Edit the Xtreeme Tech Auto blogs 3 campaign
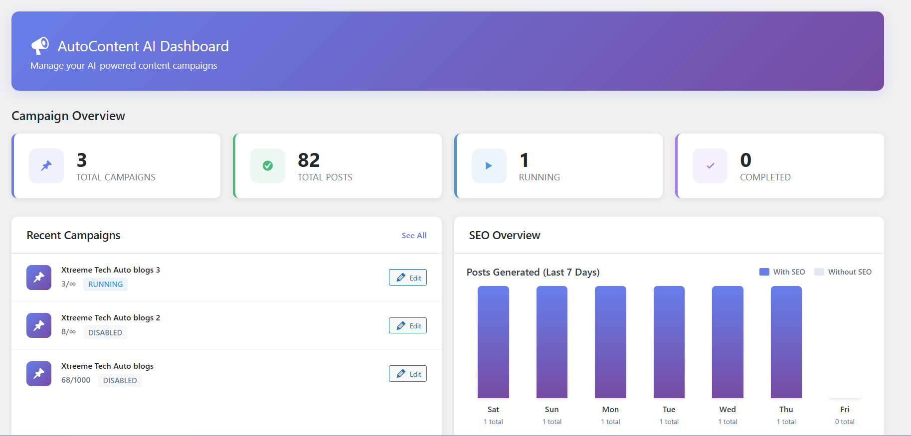 [x=408, y=278]
